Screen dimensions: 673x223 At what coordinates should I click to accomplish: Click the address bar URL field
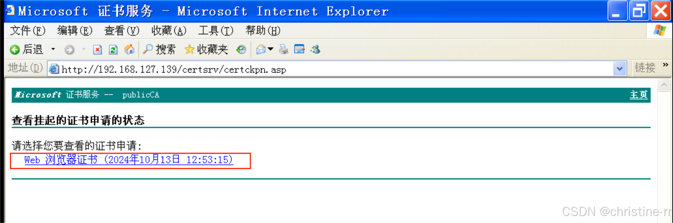(x=336, y=69)
